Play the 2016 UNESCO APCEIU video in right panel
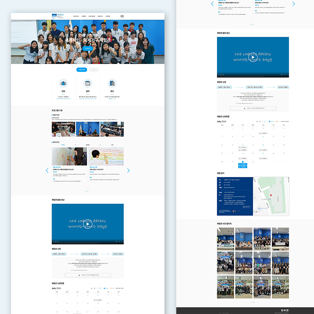The width and height of the screenshot is (314, 314). (252, 57)
